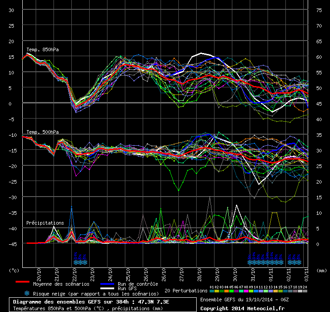
Task: Select perturbation 04 orange color swatch
Action: 227,291
